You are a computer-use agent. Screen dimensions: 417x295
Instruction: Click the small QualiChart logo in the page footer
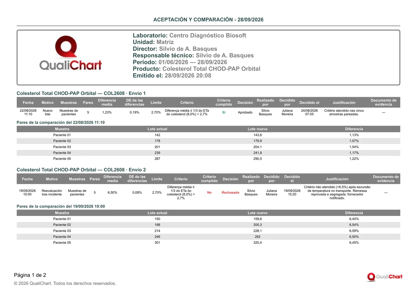[385, 277]
